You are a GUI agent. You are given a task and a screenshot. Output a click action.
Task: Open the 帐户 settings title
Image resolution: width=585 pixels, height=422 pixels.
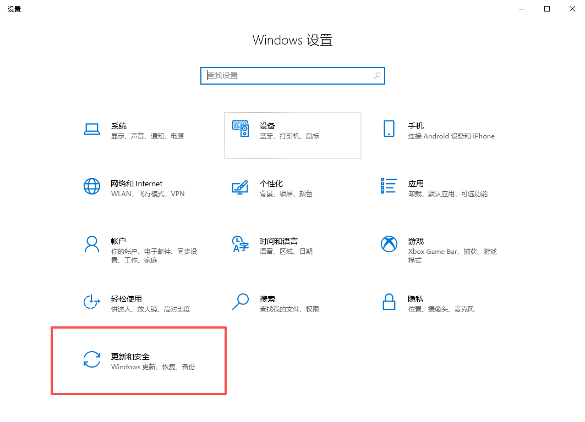(118, 241)
